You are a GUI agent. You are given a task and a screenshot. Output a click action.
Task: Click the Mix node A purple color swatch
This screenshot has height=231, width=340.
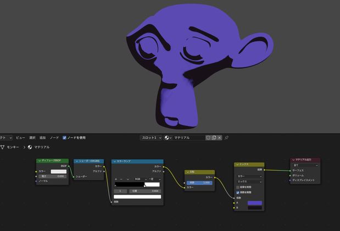click(255, 203)
